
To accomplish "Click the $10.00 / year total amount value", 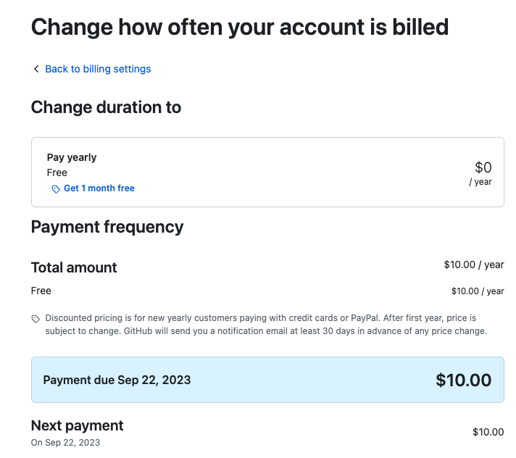I will (x=474, y=265).
